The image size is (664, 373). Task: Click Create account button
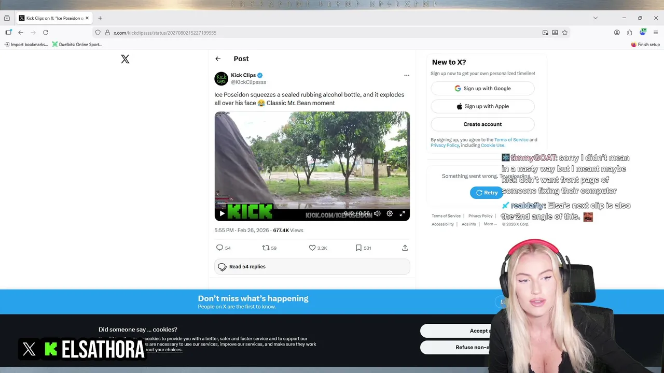coord(482,124)
